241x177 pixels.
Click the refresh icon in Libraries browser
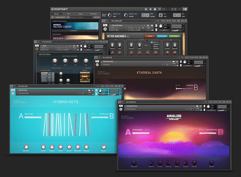tap(53, 17)
